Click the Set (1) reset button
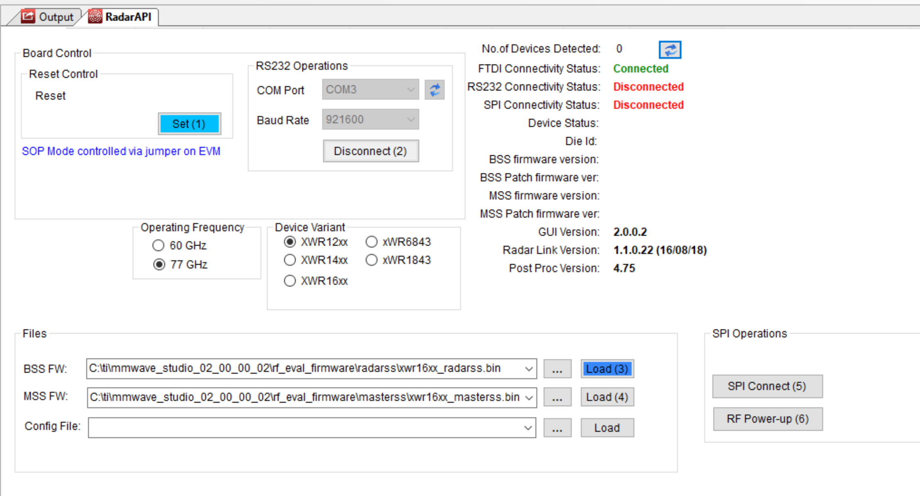The width and height of the screenshot is (920, 496). 189,124
